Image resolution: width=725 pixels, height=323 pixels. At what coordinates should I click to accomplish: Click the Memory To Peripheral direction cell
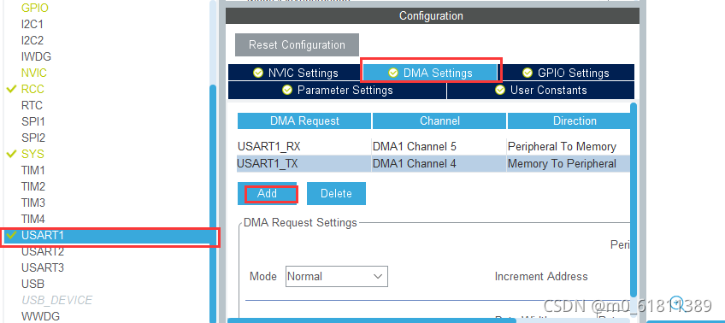569,163
